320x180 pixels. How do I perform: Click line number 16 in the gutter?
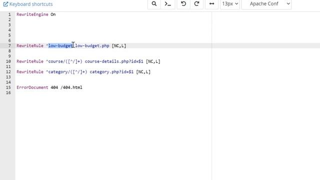8,92
